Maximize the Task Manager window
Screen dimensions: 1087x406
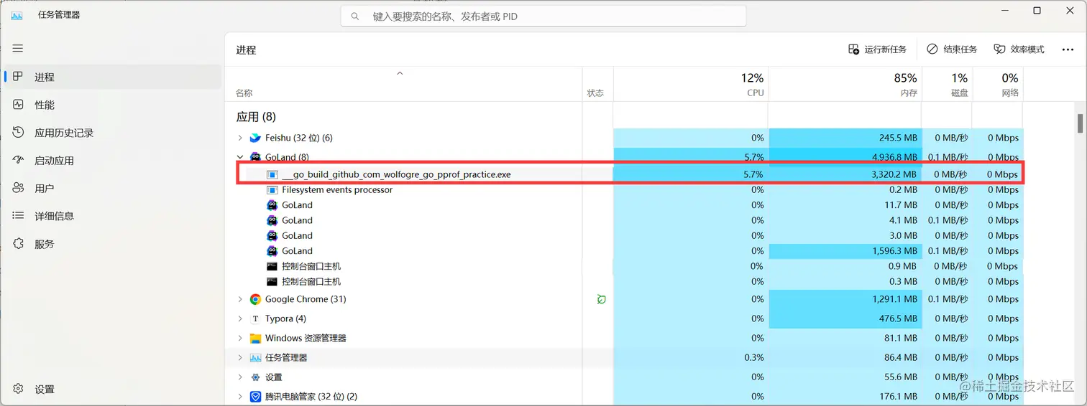click(1037, 11)
